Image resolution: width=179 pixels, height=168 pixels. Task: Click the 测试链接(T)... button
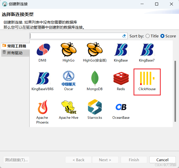coord(16,160)
